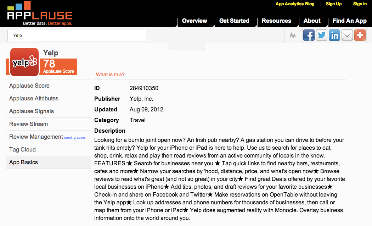Open more sharing options with the plus icon
Screen dimensions: 372x226
360,35
